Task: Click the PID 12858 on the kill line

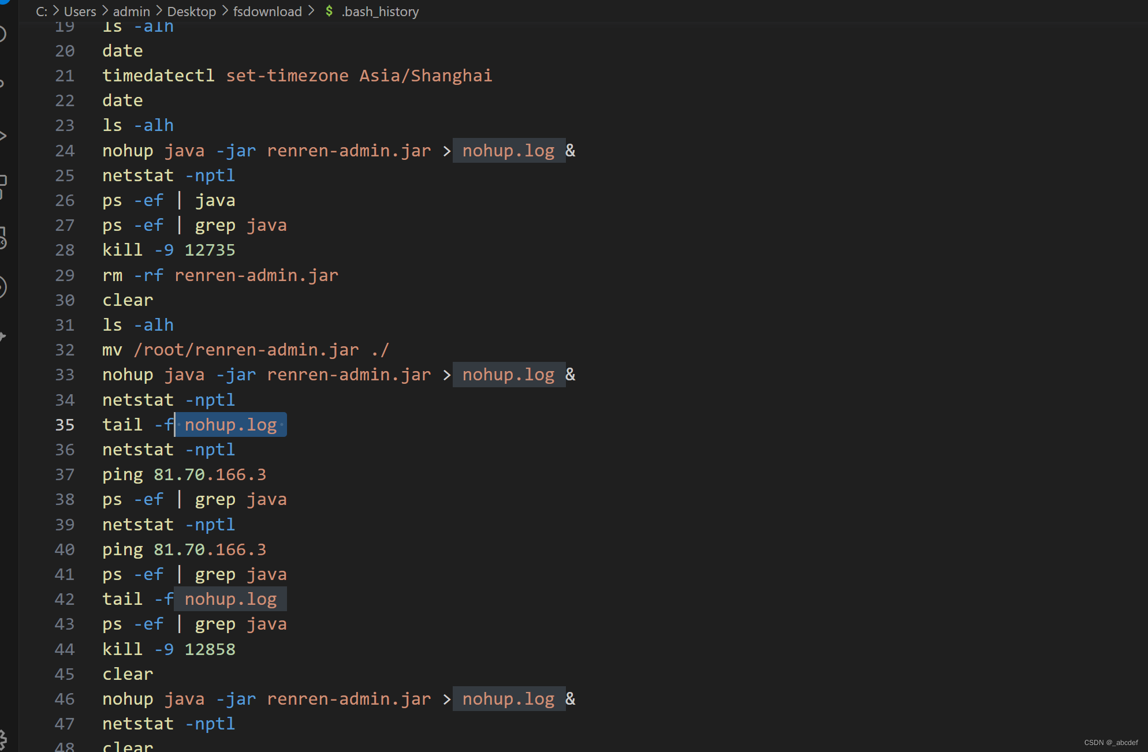Action: [210, 649]
